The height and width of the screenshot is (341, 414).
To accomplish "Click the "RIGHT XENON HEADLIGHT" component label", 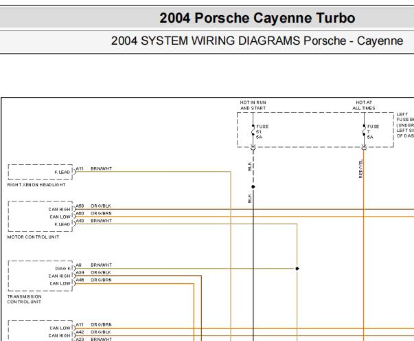I will pos(36,185).
